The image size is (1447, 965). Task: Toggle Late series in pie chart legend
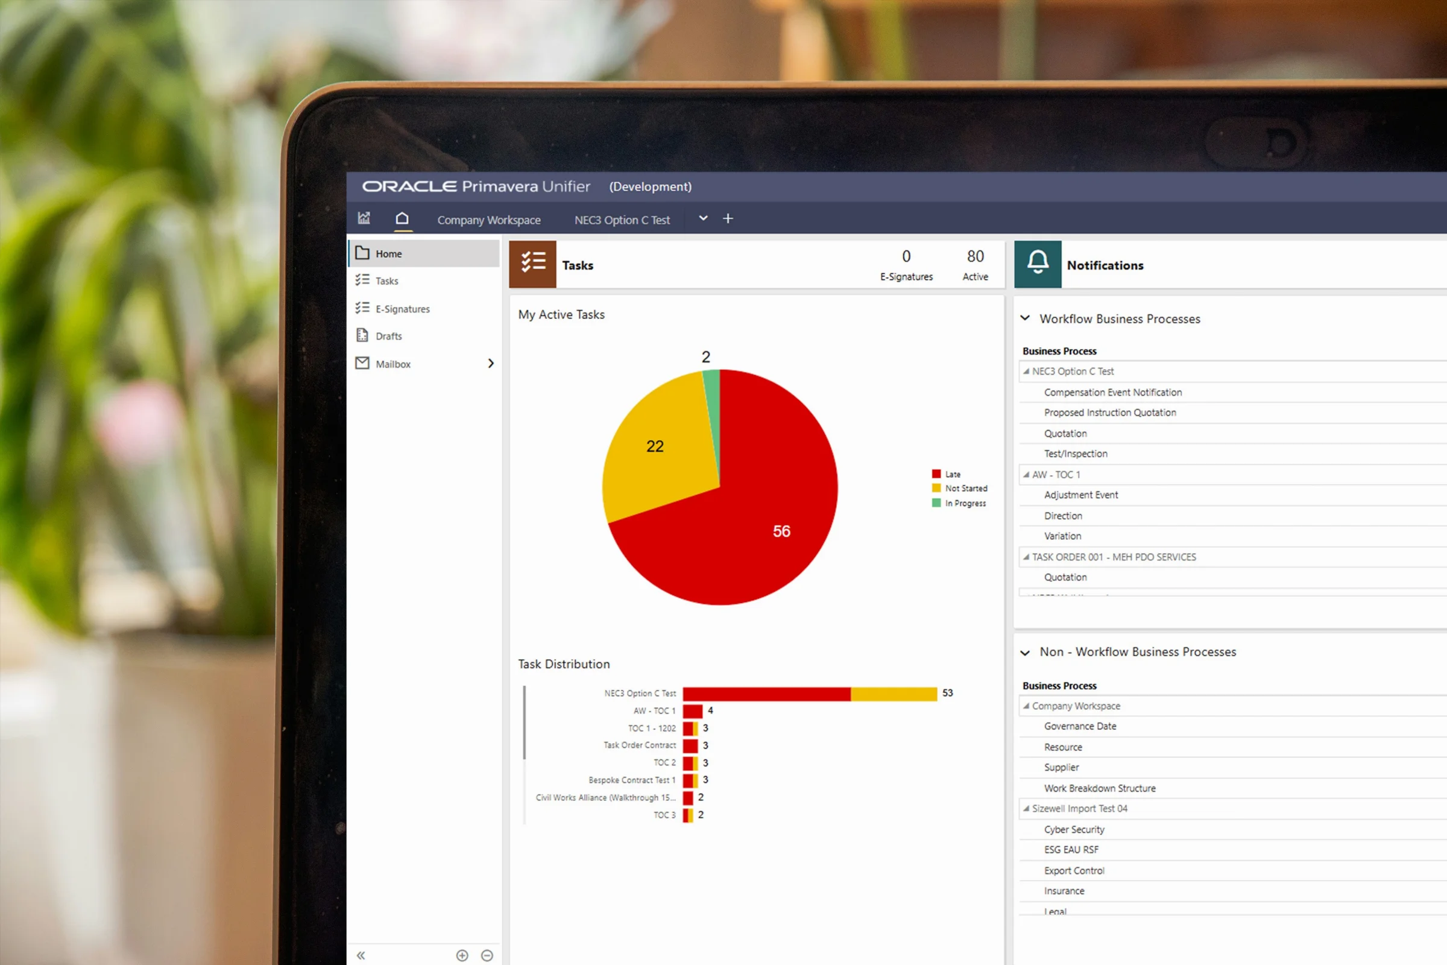click(946, 474)
